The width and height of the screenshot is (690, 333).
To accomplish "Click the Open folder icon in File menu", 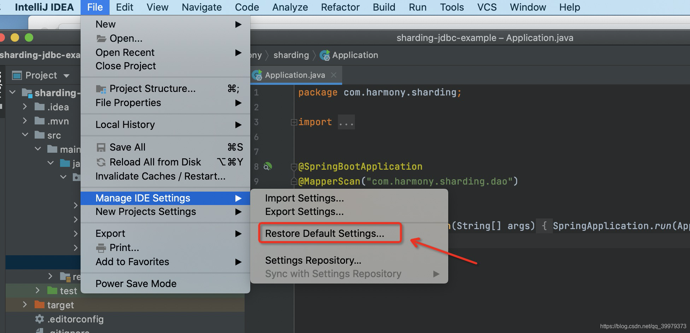I will (x=101, y=39).
